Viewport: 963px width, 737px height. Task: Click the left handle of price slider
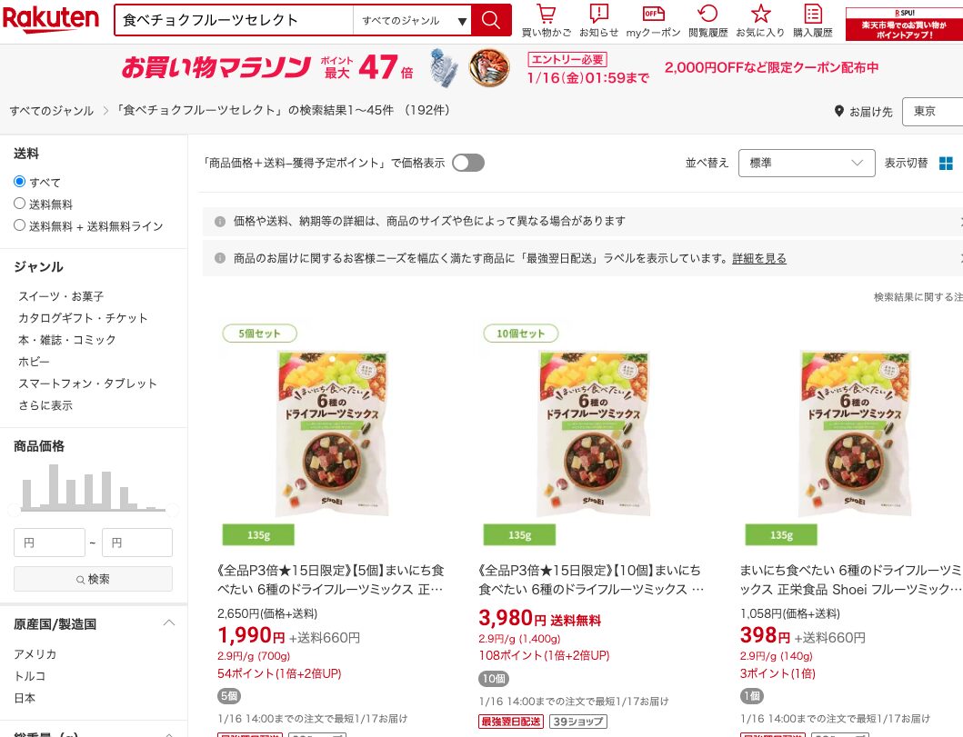(x=14, y=510)
